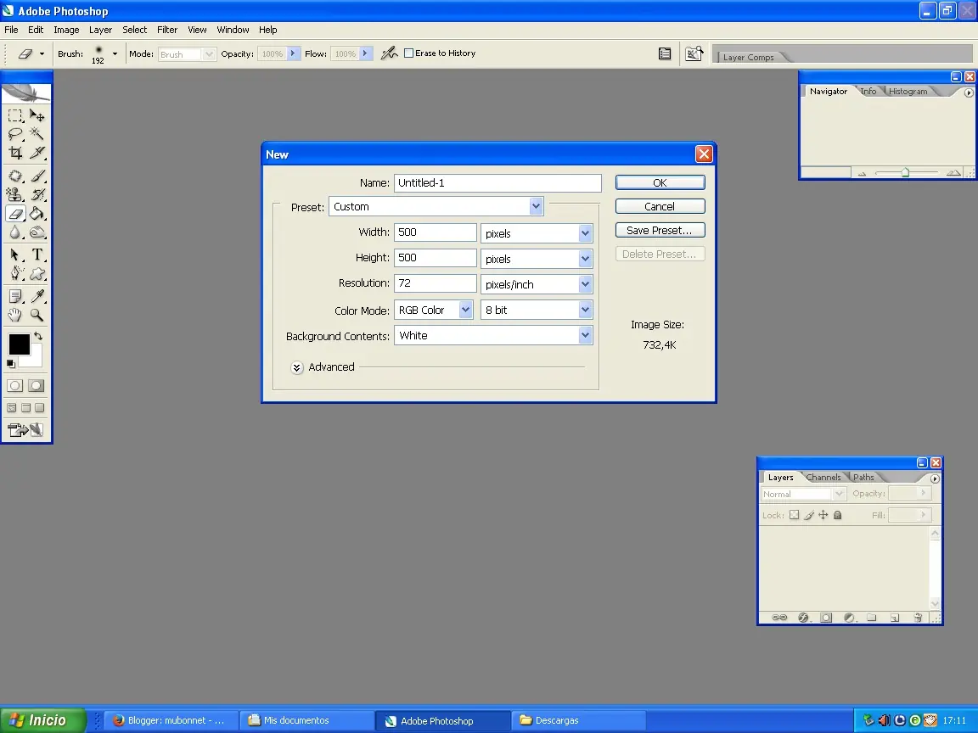Select the Crop tool
Viewport: 978px width, 733px height.
point(15,154)
